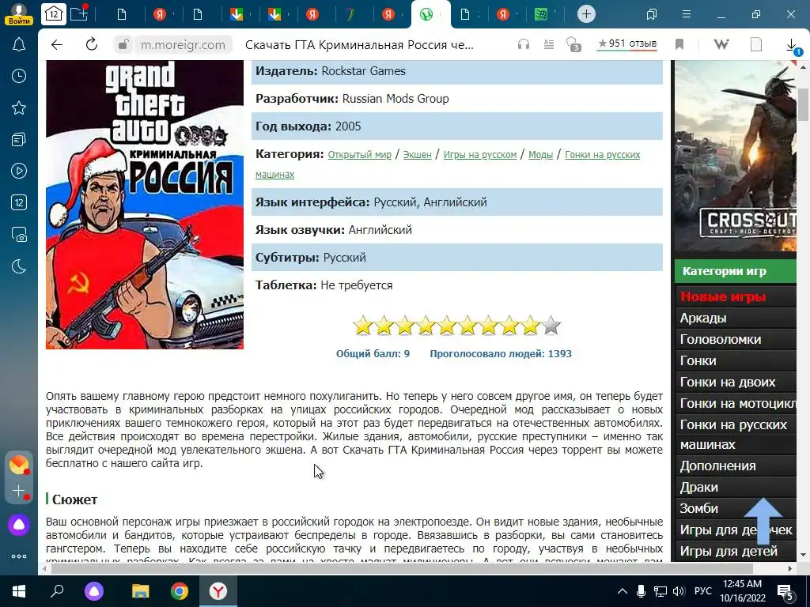This screenshot has height=607, width=810.
Task: Open the Открытый мир category link
Action: click(360, 155)
